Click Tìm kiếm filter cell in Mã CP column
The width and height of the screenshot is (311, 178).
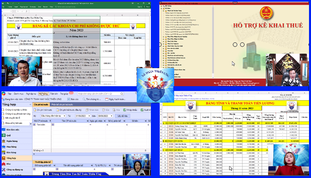[42, 125]
